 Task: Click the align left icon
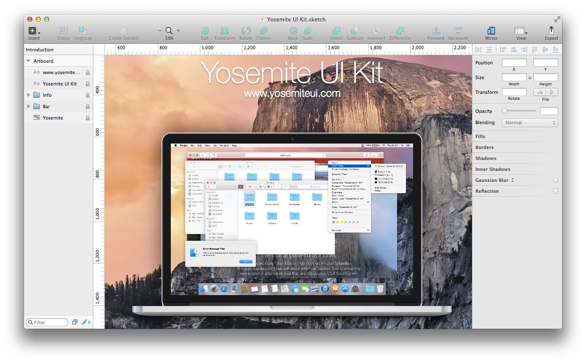pos(504,50)
